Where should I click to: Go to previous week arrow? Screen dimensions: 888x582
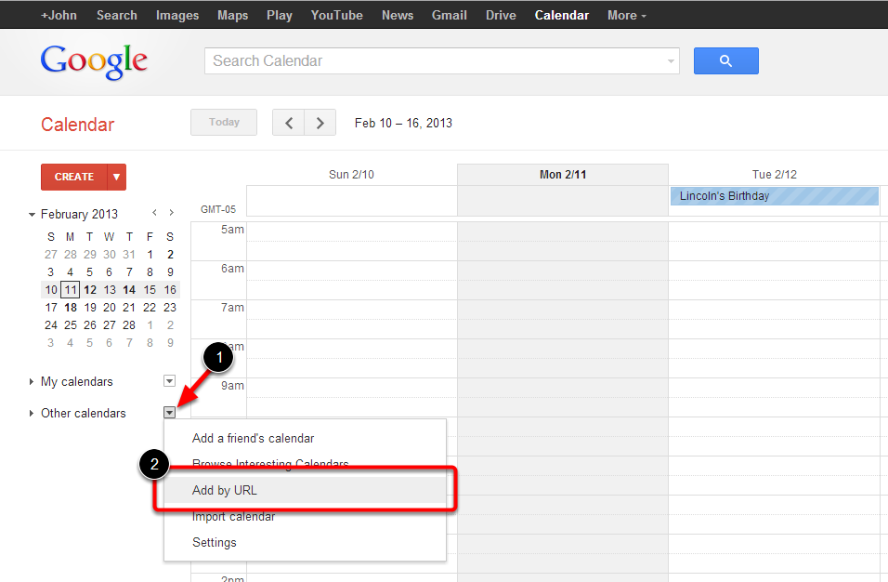[289, 123]
